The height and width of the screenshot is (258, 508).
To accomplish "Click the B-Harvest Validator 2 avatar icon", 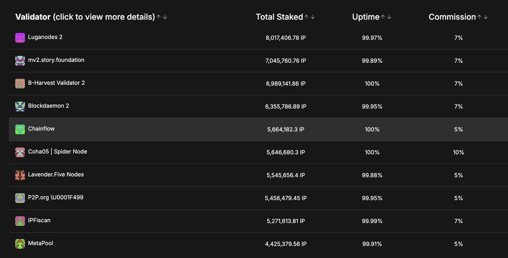I will coord(20,83).
